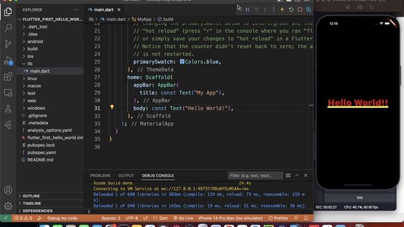
Task: Expand the ios folder
Action: (x=30, y=56)
